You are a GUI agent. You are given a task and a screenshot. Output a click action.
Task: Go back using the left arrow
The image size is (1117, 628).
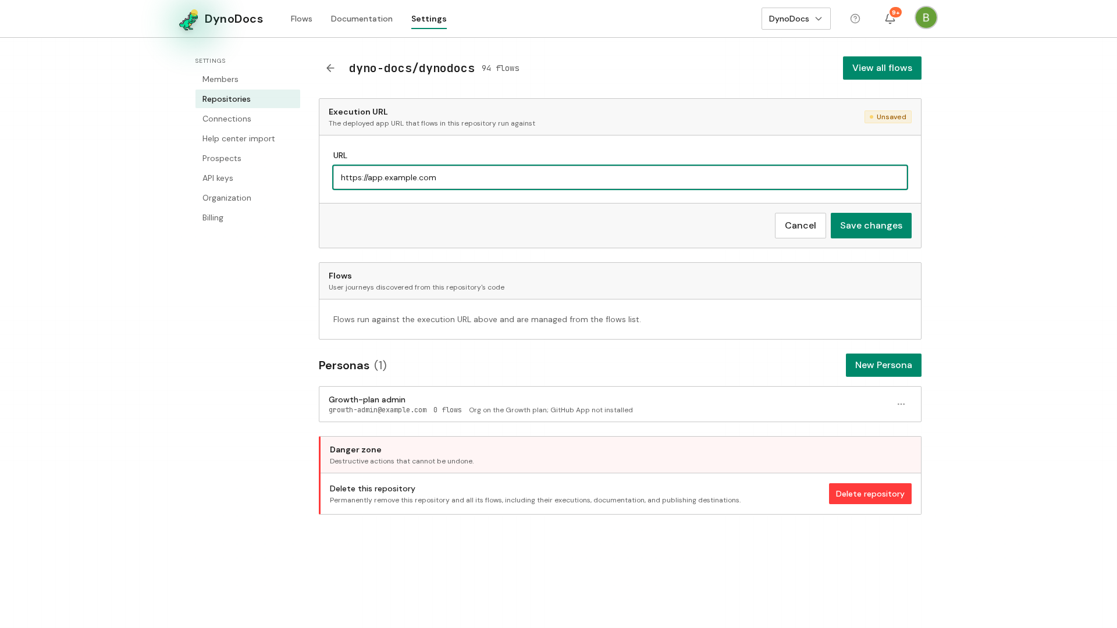coord(330,68)
